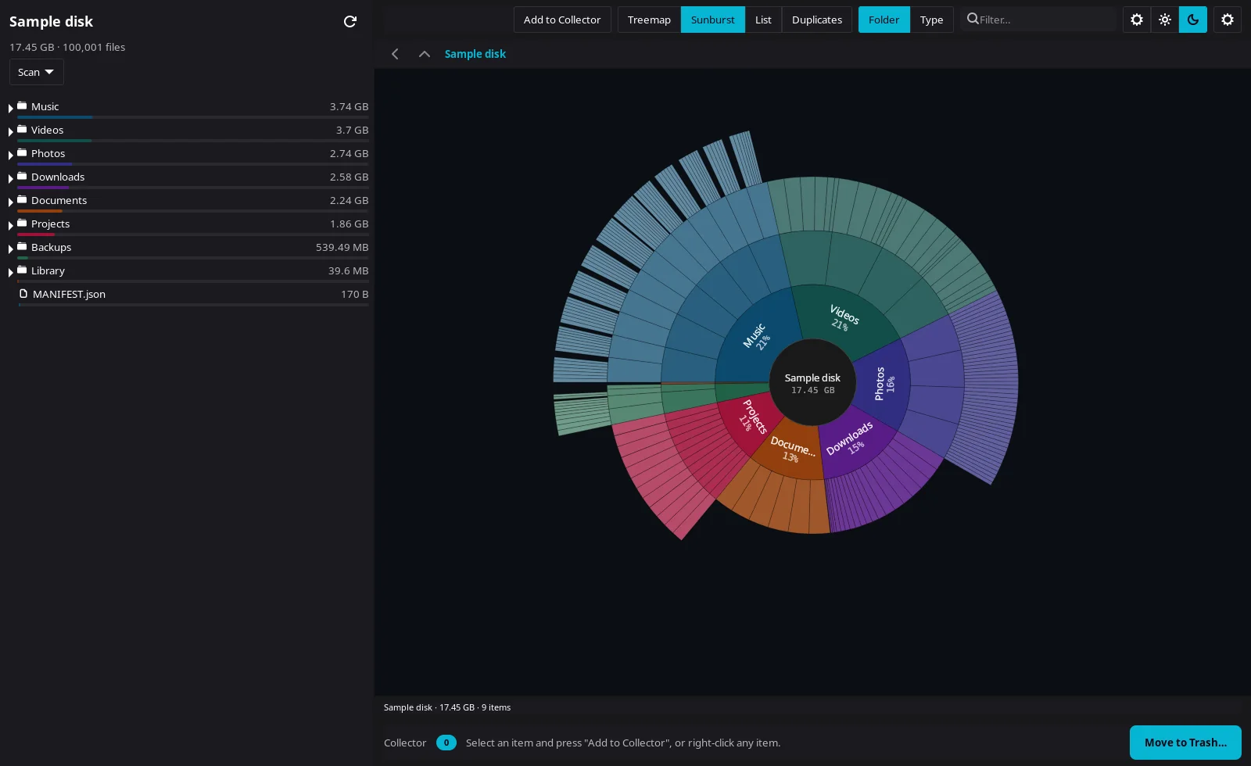Open the Duplicates view

(816, 20)
